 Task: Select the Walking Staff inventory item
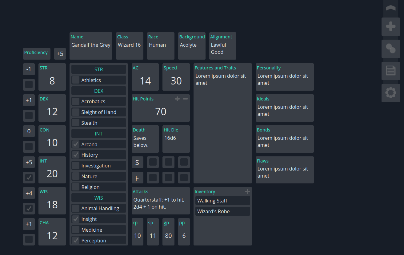coord(222,201)
